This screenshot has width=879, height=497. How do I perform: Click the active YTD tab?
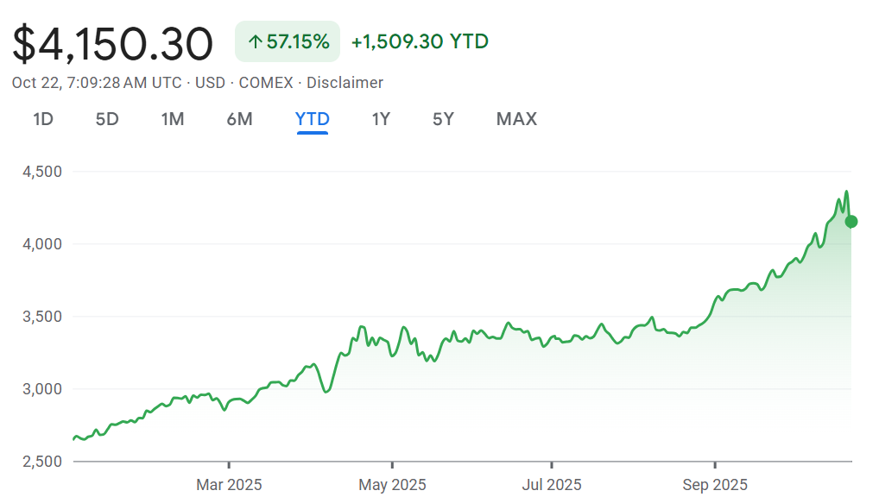(x=313, y=119)
